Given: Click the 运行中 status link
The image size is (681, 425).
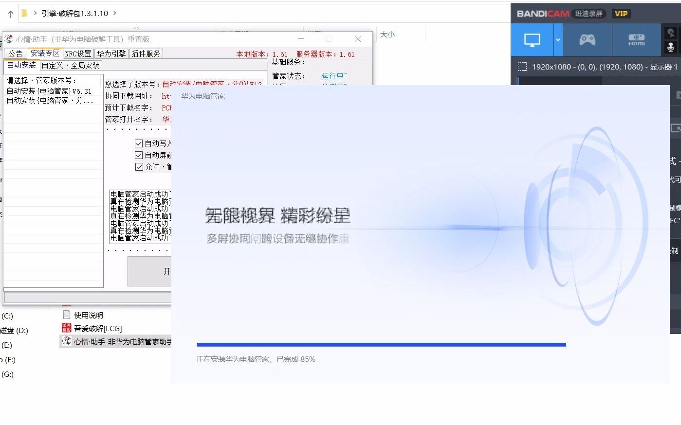Looking at the screenshot, I should (x=334, y=76).
